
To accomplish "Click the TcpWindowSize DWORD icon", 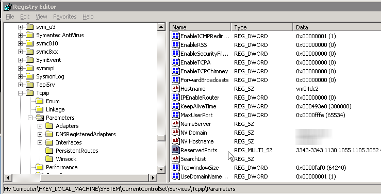I will point(176,167).
